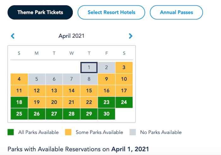Viewport: 221px width, 155px height.
Task: Click April 24 in the calendar
Action: pos(124,102)
